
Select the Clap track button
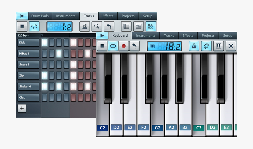click(x=28, y=97)
